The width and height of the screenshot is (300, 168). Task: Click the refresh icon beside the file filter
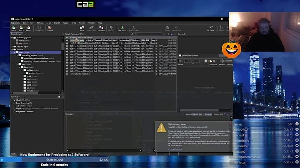click(x=206, y=61)
